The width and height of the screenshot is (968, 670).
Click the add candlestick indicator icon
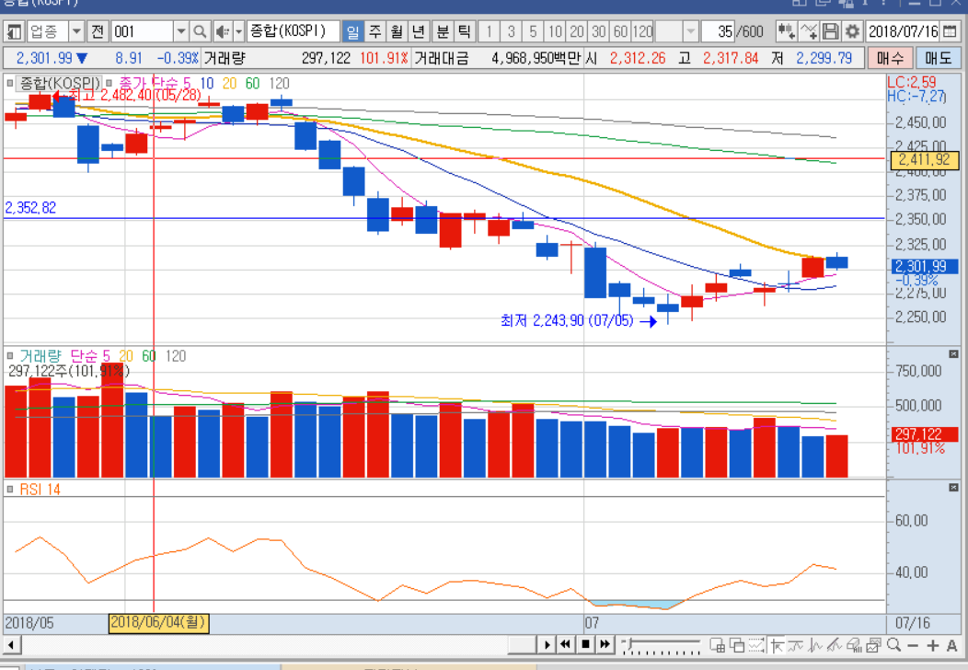click(786, 32)
